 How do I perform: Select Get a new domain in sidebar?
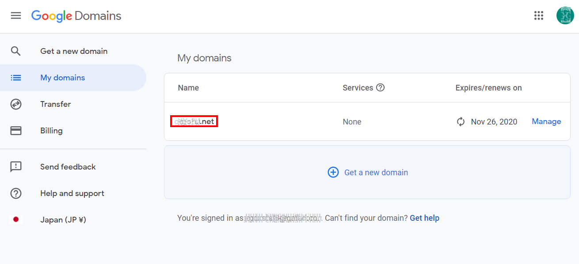74,51
